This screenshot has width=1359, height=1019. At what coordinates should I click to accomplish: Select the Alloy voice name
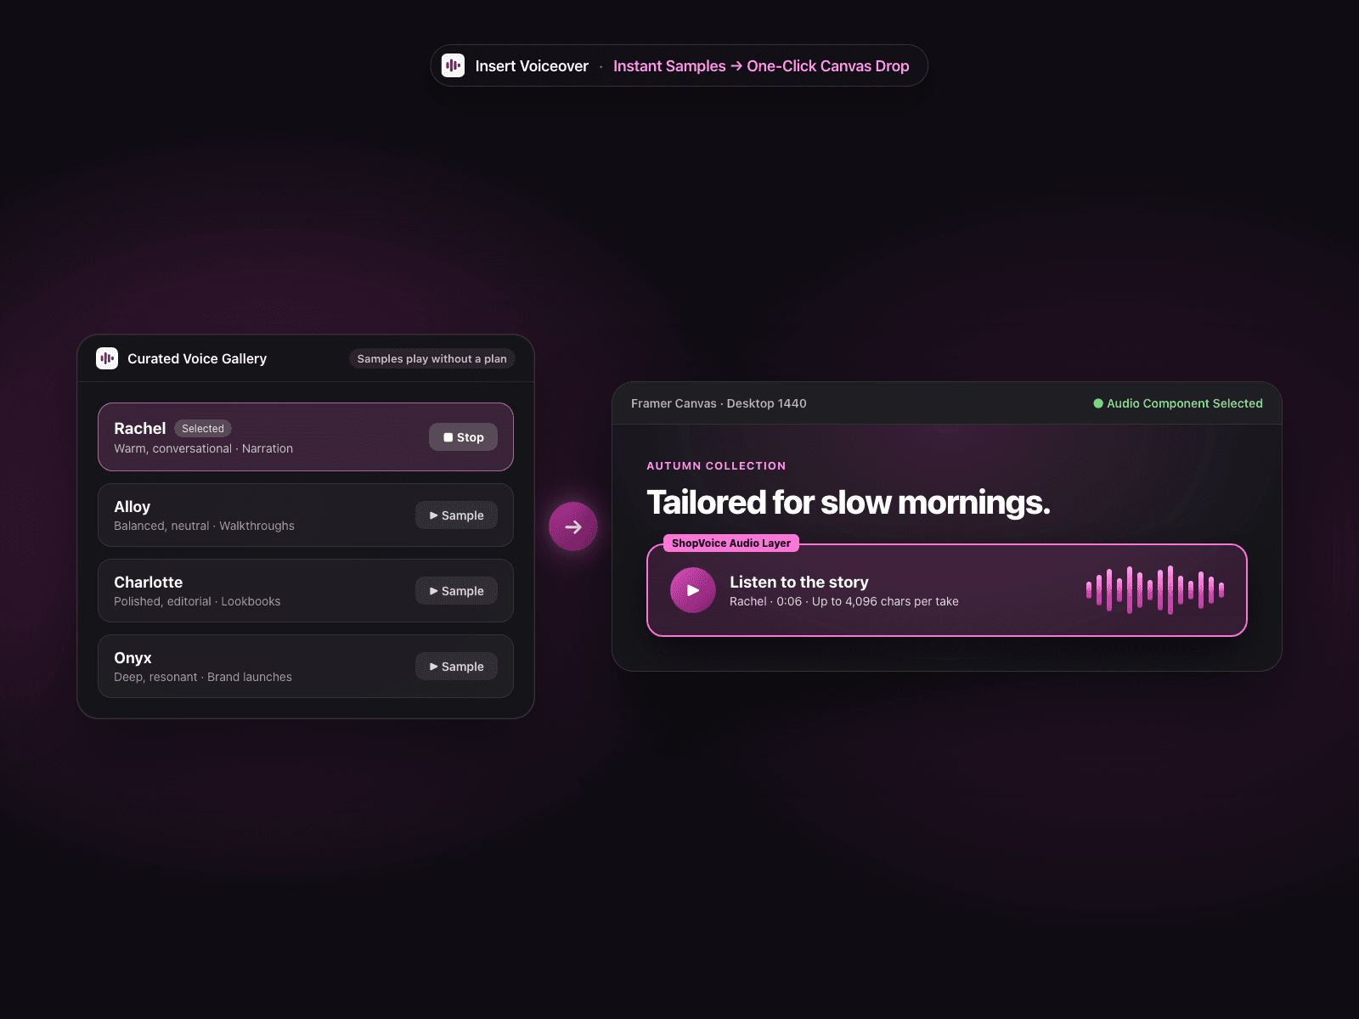coord(133,507)
